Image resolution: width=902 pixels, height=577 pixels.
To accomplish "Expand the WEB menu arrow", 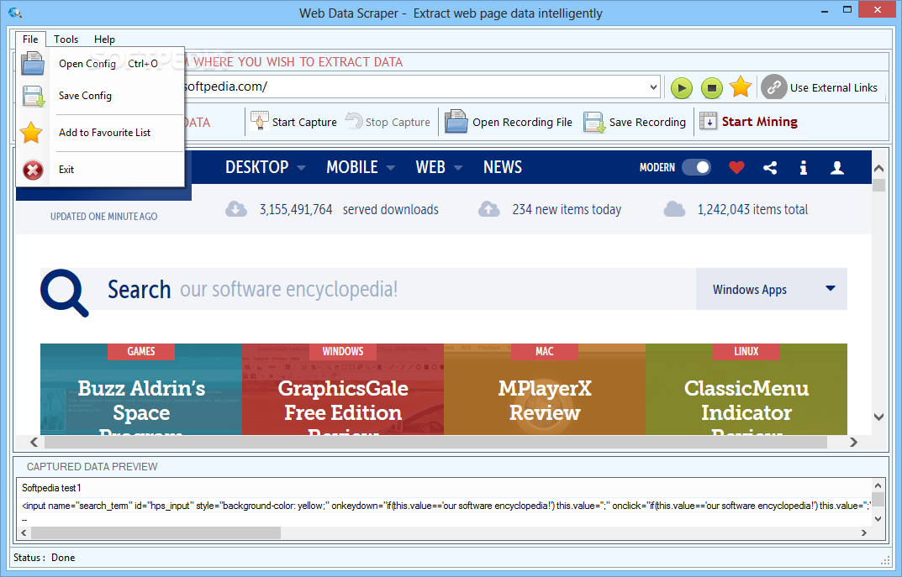I will 458,168.
